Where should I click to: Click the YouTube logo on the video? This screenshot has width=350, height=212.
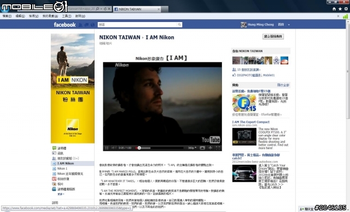(211, 140)
